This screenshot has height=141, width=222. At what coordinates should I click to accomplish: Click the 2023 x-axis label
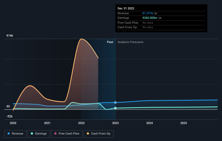[x=115, y=123]
